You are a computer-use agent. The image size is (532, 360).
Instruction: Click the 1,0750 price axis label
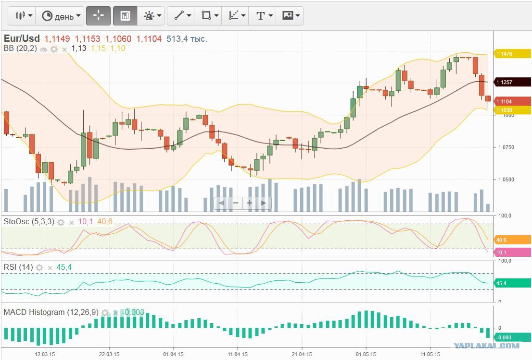point(506,147)
